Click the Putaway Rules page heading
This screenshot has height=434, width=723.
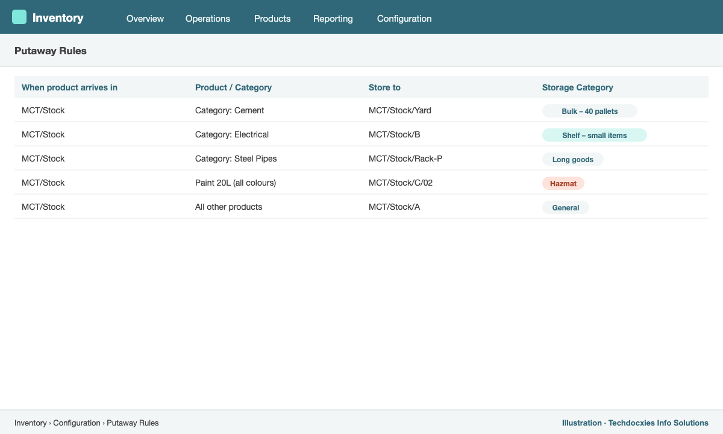tap(51, 51)
